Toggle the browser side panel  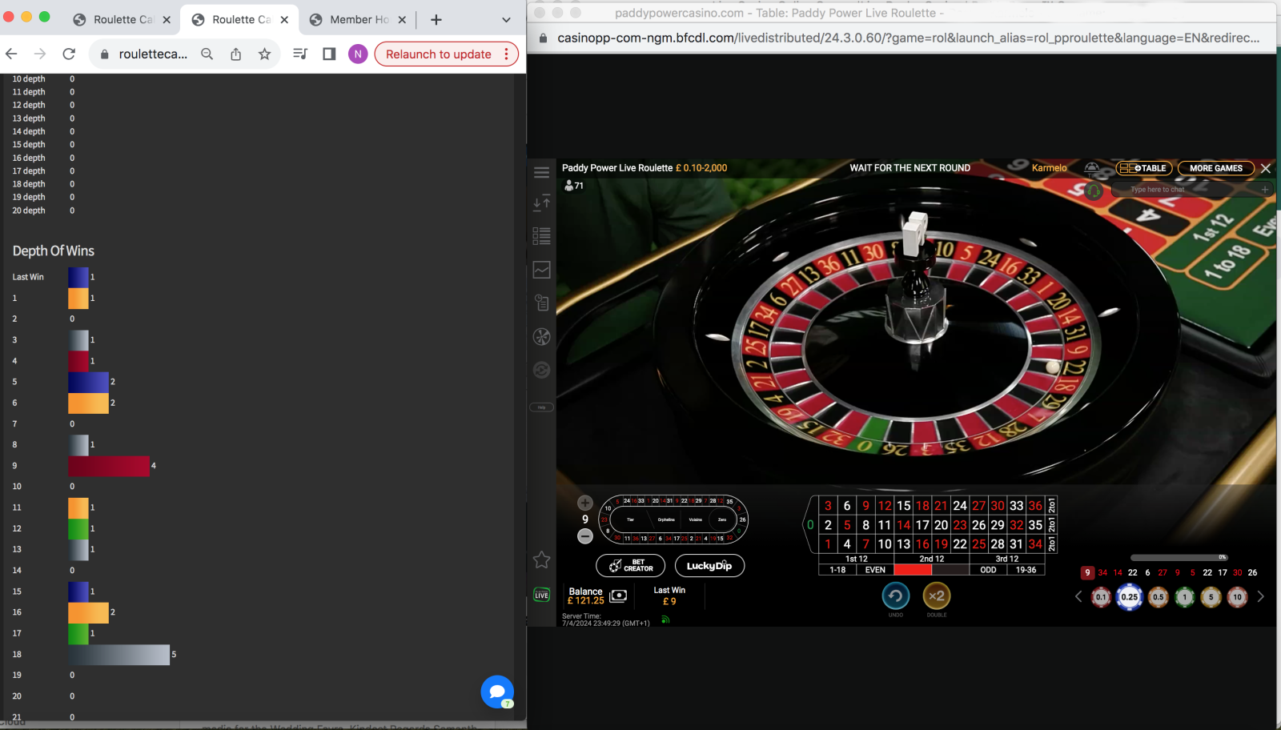pyautogui.click(x=328, y=54)
